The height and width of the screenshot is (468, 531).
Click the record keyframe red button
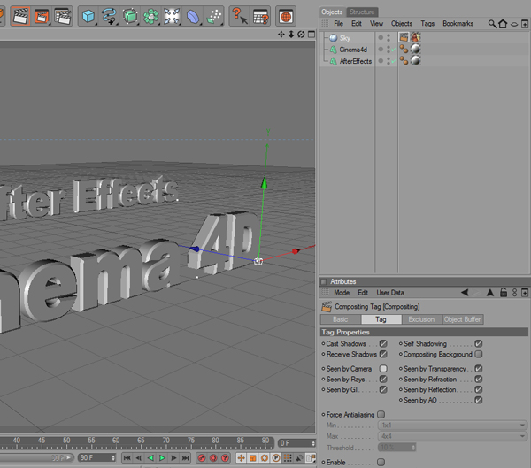pos(202,458)
